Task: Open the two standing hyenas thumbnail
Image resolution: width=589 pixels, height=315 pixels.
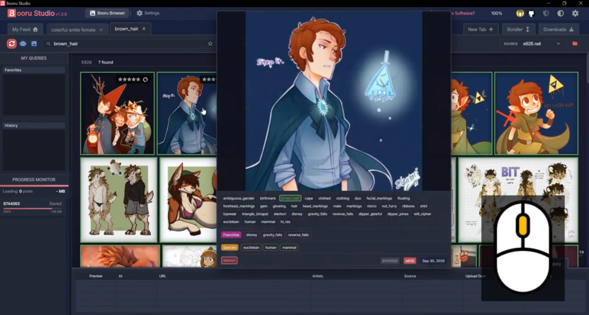Action: [119, 200]
